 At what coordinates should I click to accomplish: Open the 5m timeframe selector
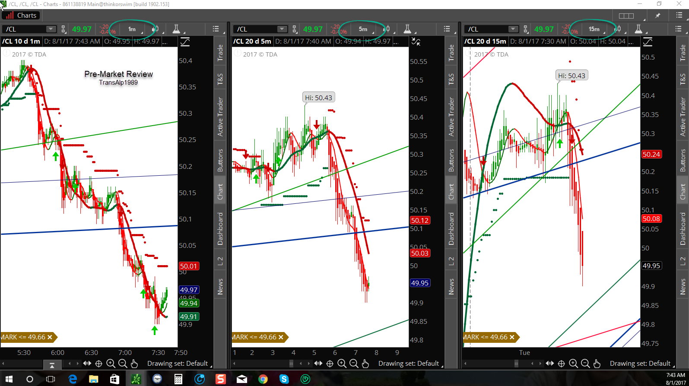(x=363, y=29)
